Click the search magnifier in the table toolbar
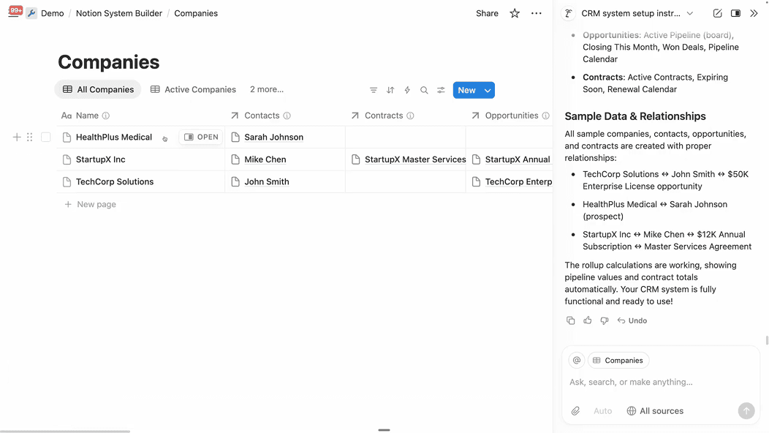 (x=424, y=90)
